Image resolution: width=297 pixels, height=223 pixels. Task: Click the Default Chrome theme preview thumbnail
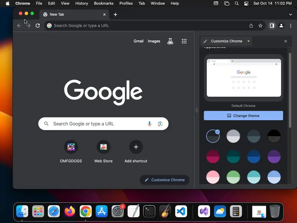click(x=244, y=78)
